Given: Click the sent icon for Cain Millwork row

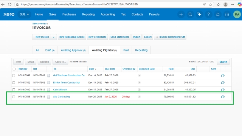Looking at the screenshot, I should [223, 90].
